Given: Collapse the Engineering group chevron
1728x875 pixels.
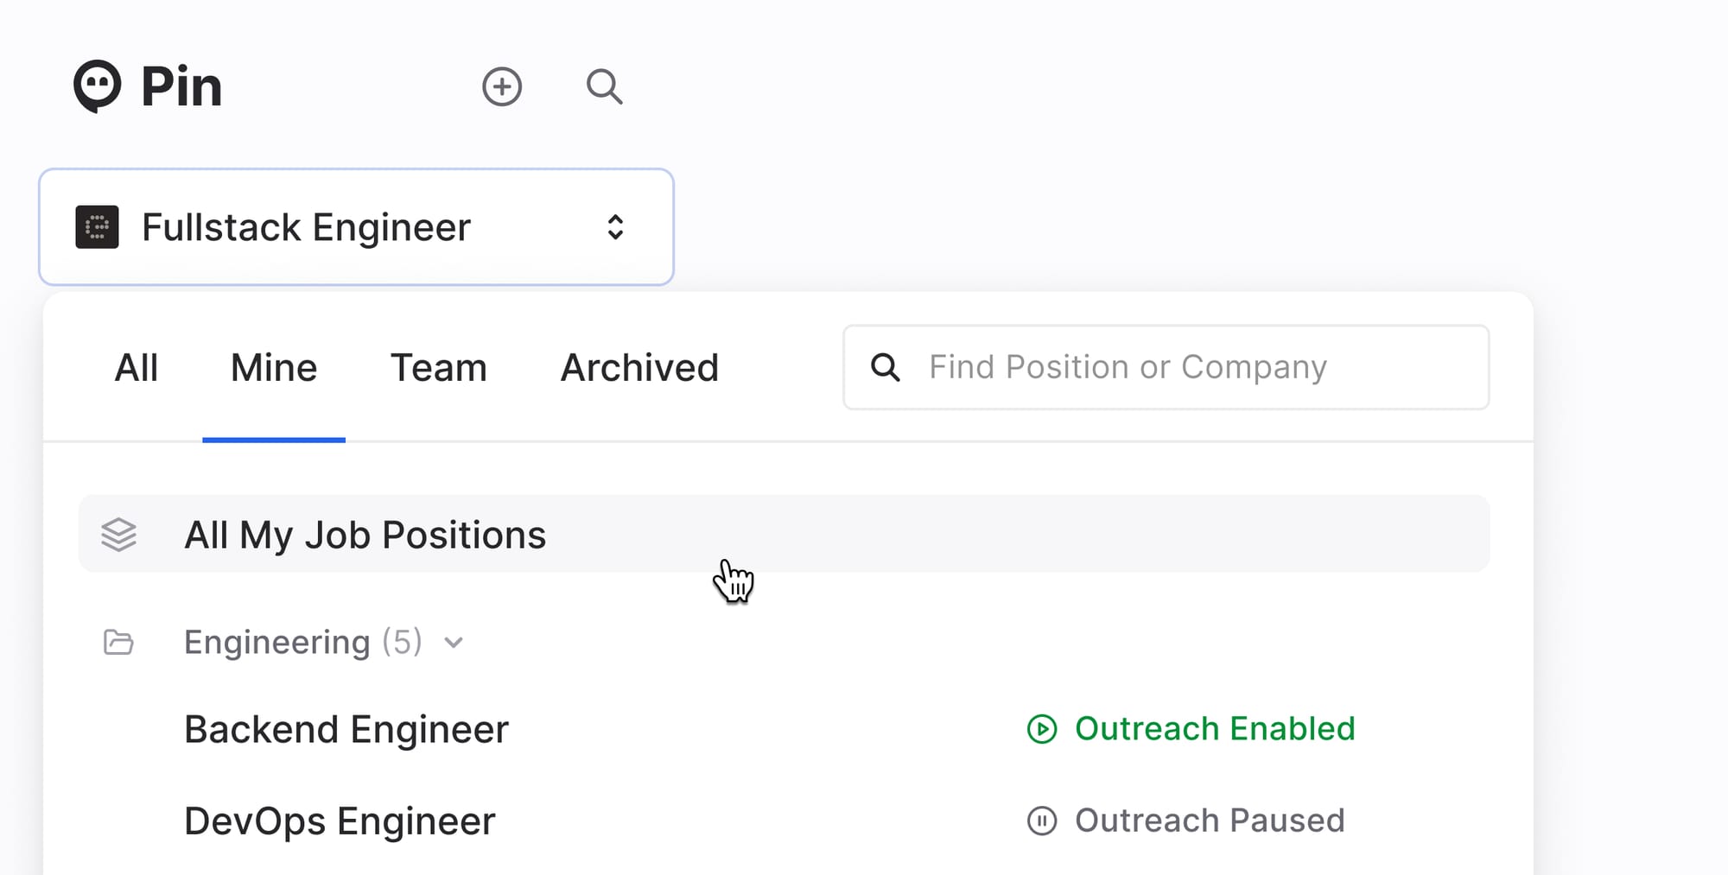Looking at the screenshot, I should click(x=454, y=643).
